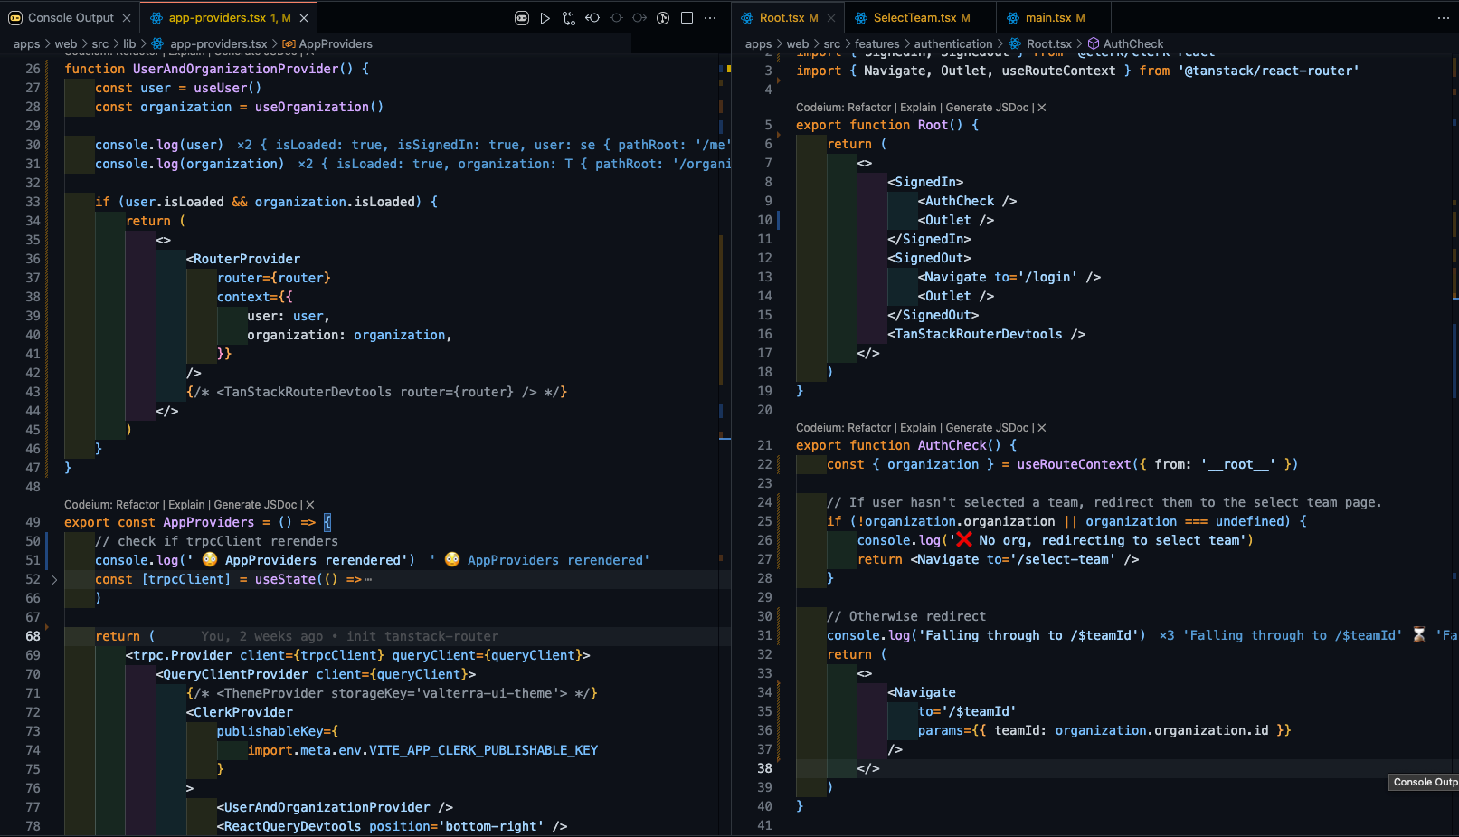Viewport: 1459px width, 837px height.
Task: Expand the collapsed code ellipsis after useState
Action: [368, 580]
